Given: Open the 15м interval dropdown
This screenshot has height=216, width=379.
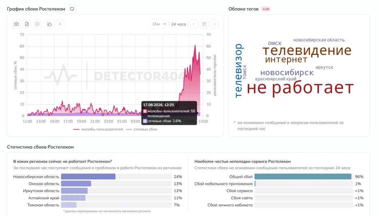Looking at the screenshot, I should (158, 24).
